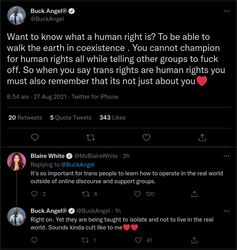Like the main Buck Angel tweet
Viewport: 237px width, 250px height.
point(146,137)
